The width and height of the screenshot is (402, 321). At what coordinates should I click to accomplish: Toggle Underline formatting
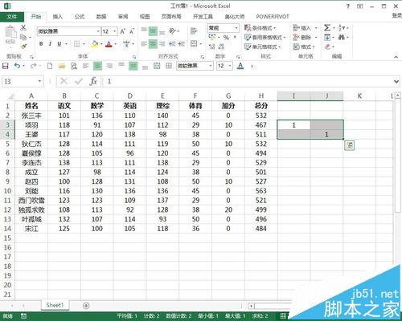59,43
